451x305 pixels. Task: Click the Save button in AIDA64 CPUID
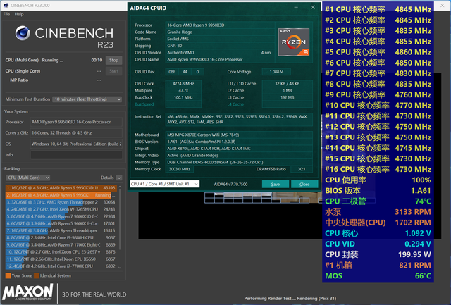coord(276,184)
